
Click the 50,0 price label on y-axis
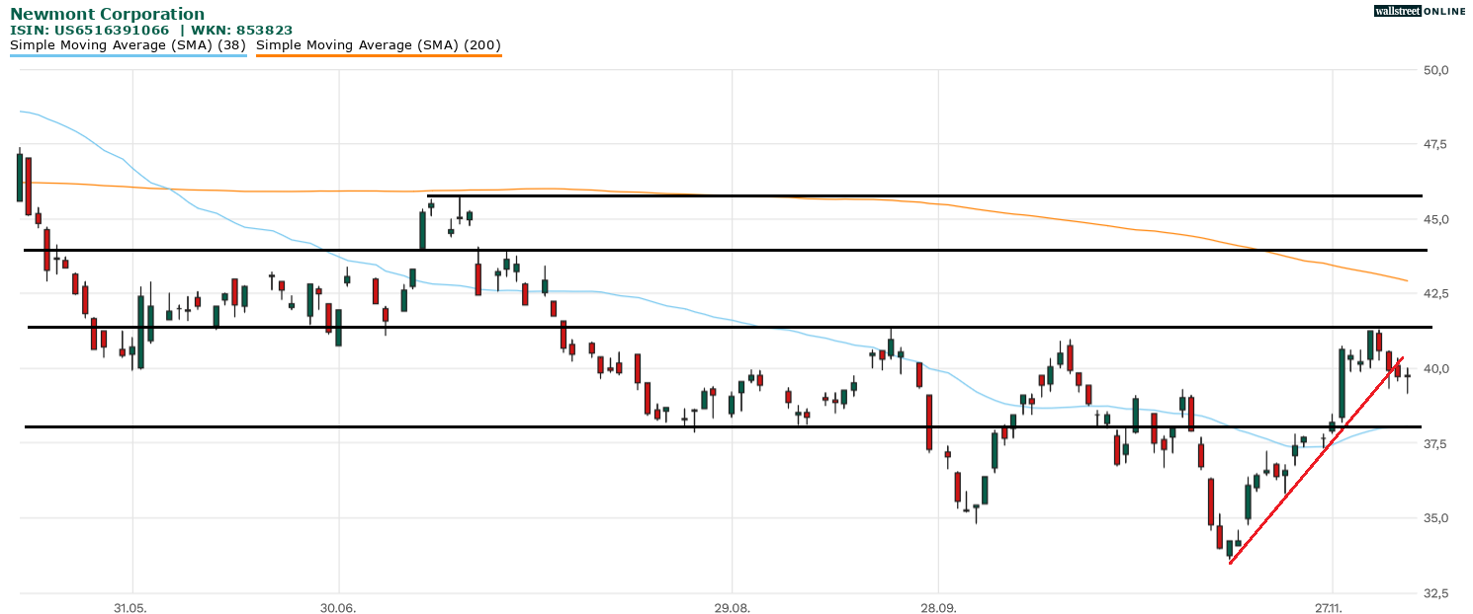[x=1435, y=70]
